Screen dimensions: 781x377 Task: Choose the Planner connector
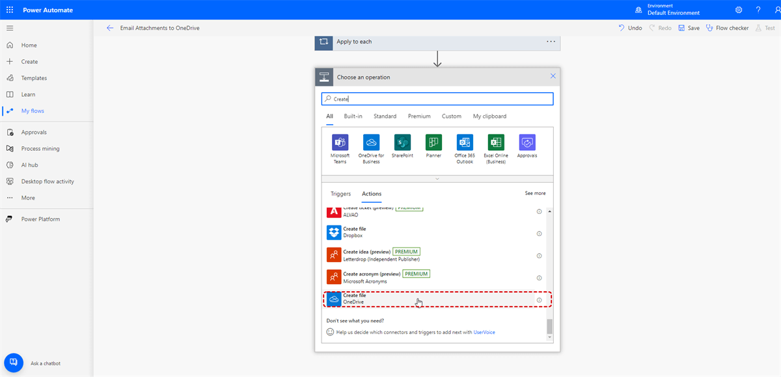(x=433, y=146)
